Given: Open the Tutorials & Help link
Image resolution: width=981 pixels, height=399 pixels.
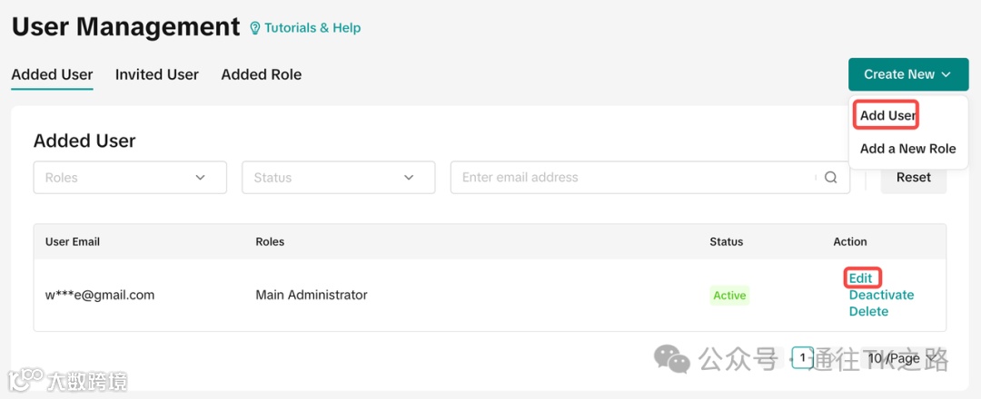Looking at the screenshot, I should (x=312, y=28).
